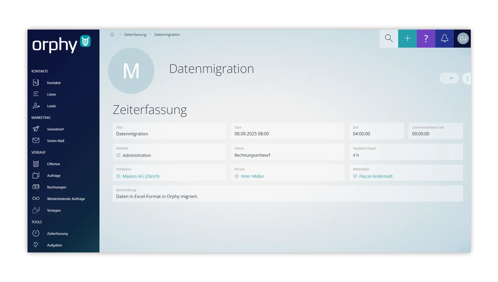Open Vorlagen in the sidebar

point(54,210)
